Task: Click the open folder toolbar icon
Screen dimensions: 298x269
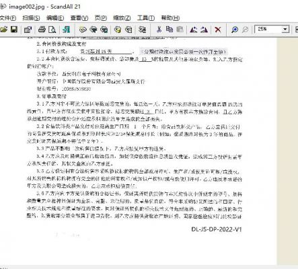Action: 4,30
